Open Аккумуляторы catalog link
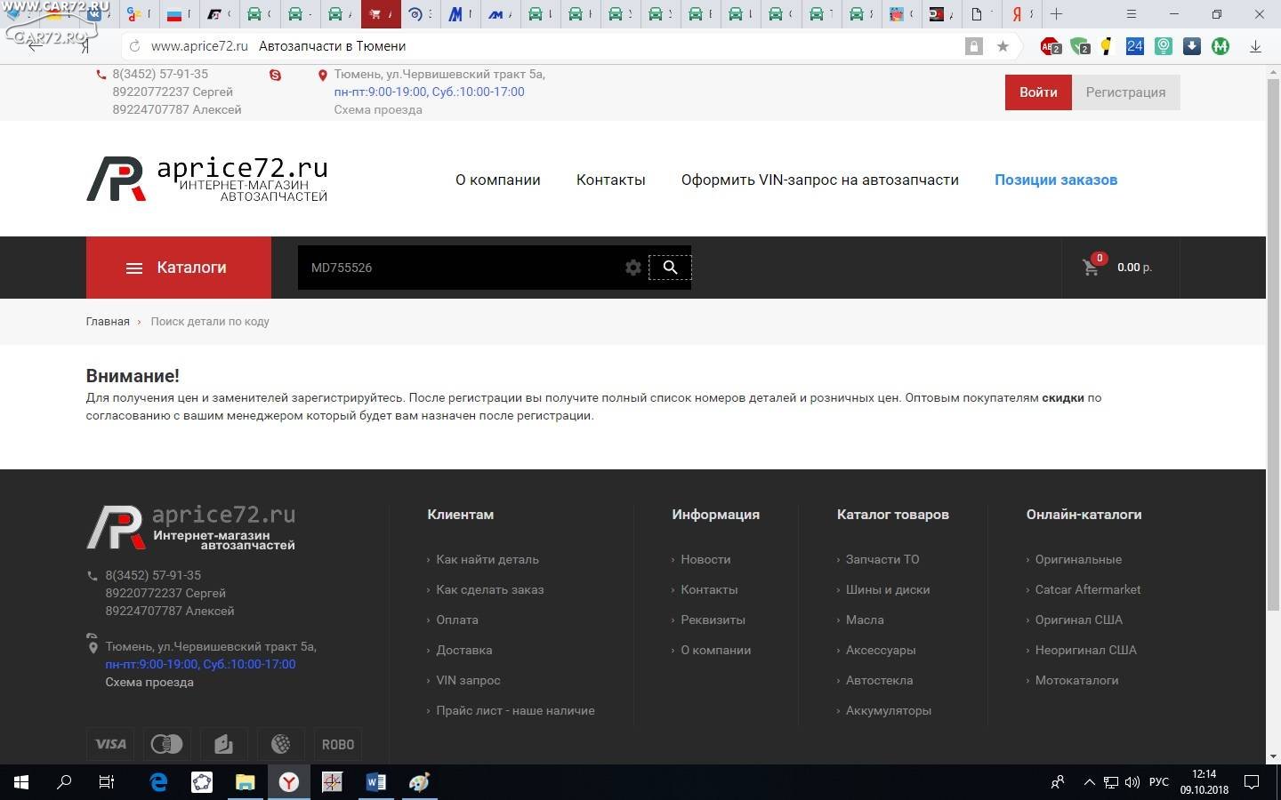This screenshot has width=1281, height=800. tap(889, 710)
